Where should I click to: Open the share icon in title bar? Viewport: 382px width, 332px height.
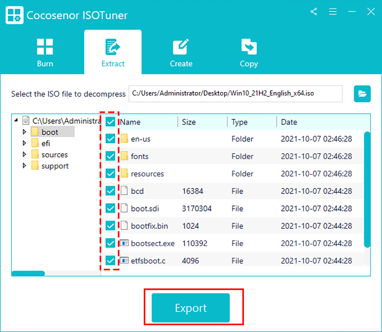click(x=314, y=11)
